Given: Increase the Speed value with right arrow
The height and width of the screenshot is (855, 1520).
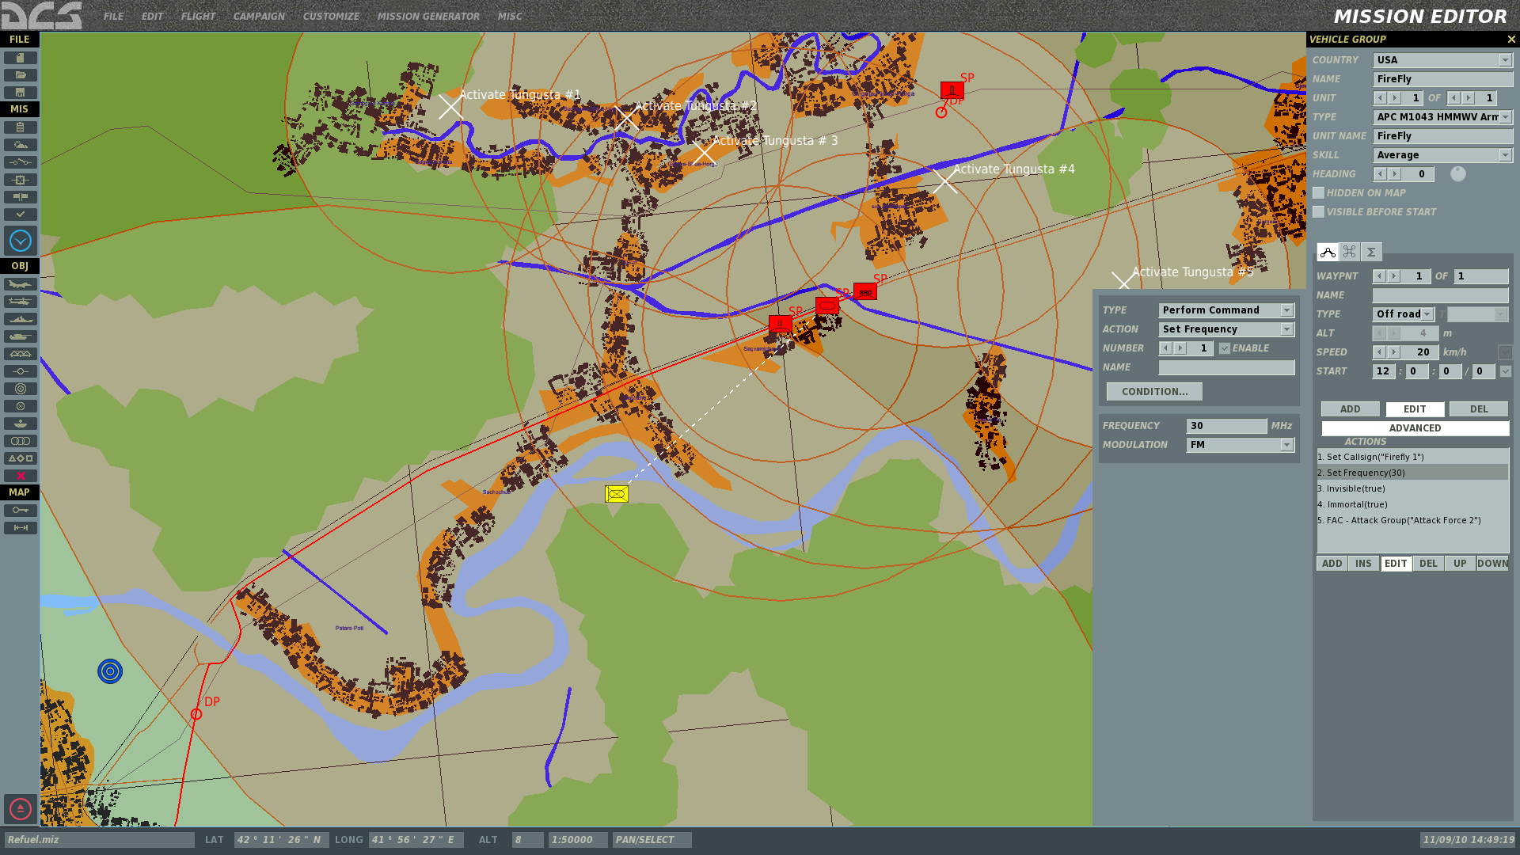Looking at the screenshot, I should point(1394,352).
